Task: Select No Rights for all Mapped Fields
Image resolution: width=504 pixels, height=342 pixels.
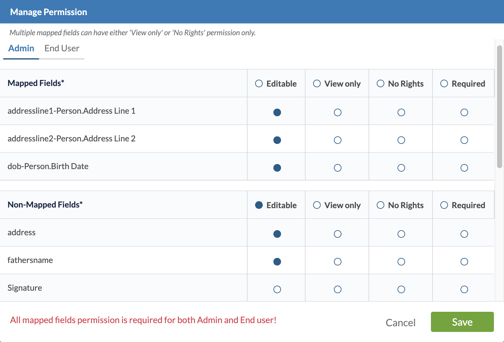Action: [x=381, y=83]
